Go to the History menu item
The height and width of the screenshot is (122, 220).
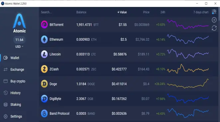pyautogui.click(x=15, y=93)
